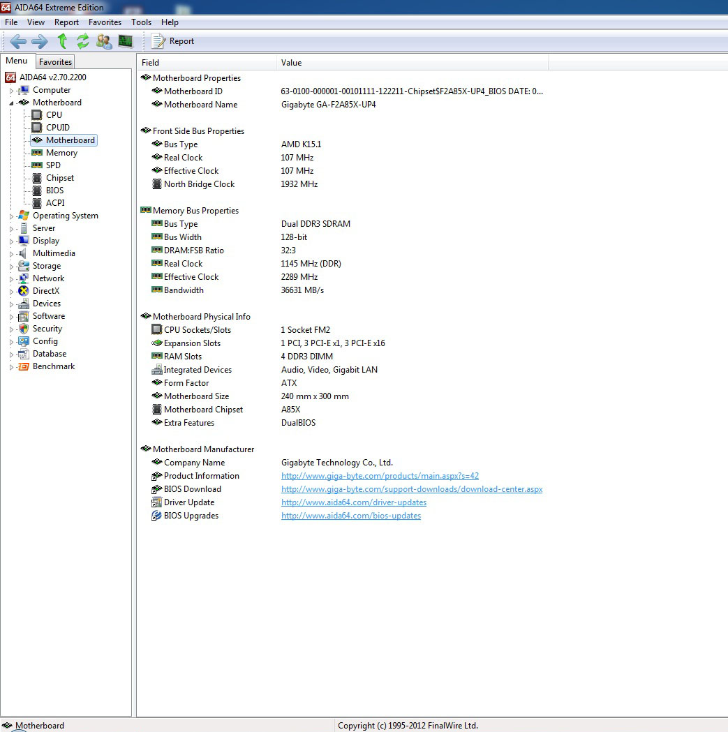The height and width of the screenshot is (732, 728).
Task: Open the Tools menu
Action: click(x=142, y=22)
